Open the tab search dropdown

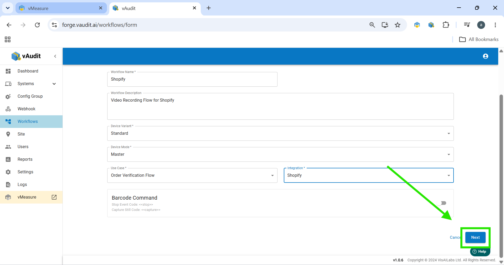8,8
